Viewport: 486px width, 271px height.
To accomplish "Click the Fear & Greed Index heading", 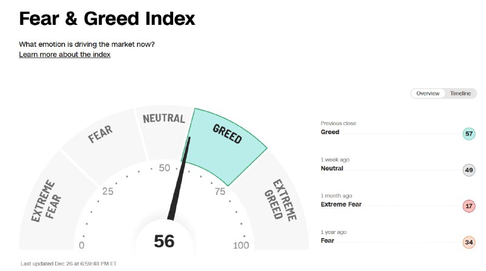I will coord(107,18).
